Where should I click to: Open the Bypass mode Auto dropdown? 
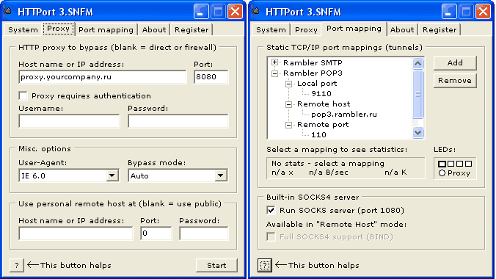(x=221, y=175)
